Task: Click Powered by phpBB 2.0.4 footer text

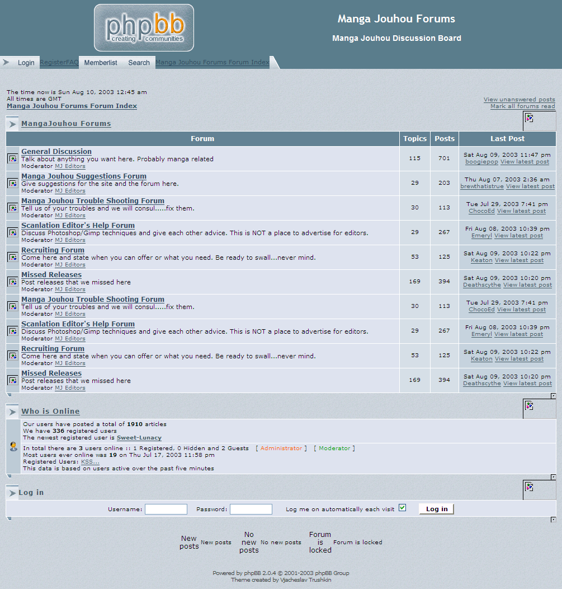Action: (x=281, y=573)
